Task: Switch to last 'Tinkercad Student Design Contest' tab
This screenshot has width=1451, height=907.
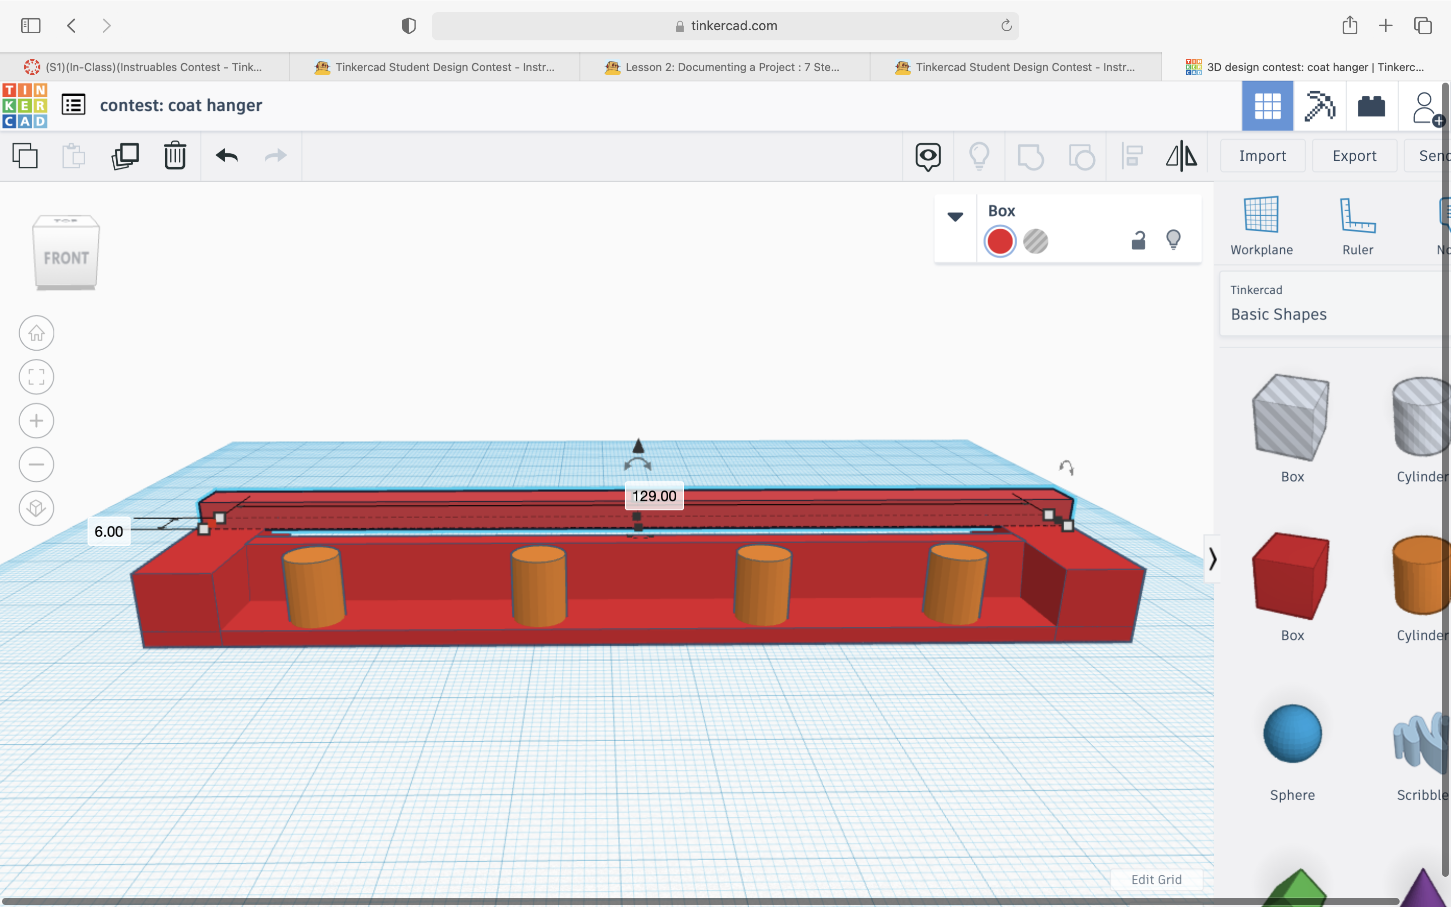Action: [x=1015, y=67]
